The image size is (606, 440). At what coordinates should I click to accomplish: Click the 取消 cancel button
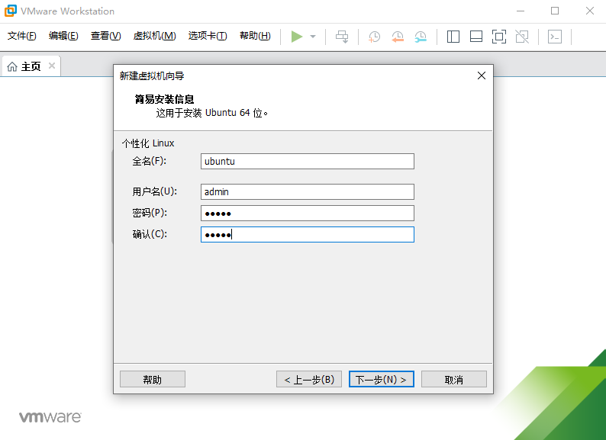tap(453, 379)
